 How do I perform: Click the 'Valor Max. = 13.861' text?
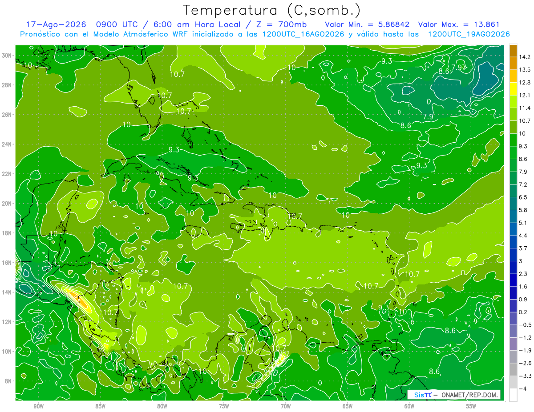(458, 24)
